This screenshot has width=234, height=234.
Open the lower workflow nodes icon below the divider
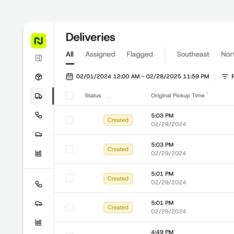tap(39, 184)
